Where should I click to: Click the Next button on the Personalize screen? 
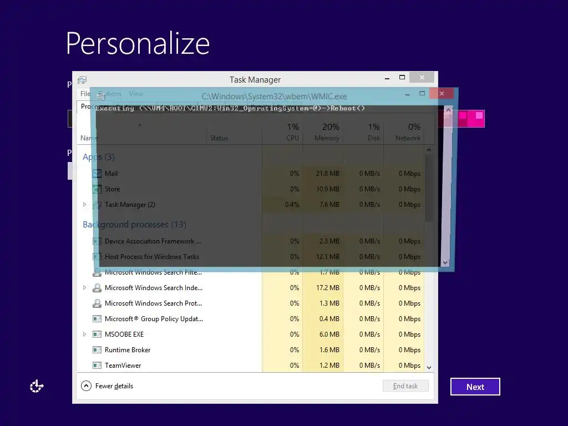coord(475,387)
